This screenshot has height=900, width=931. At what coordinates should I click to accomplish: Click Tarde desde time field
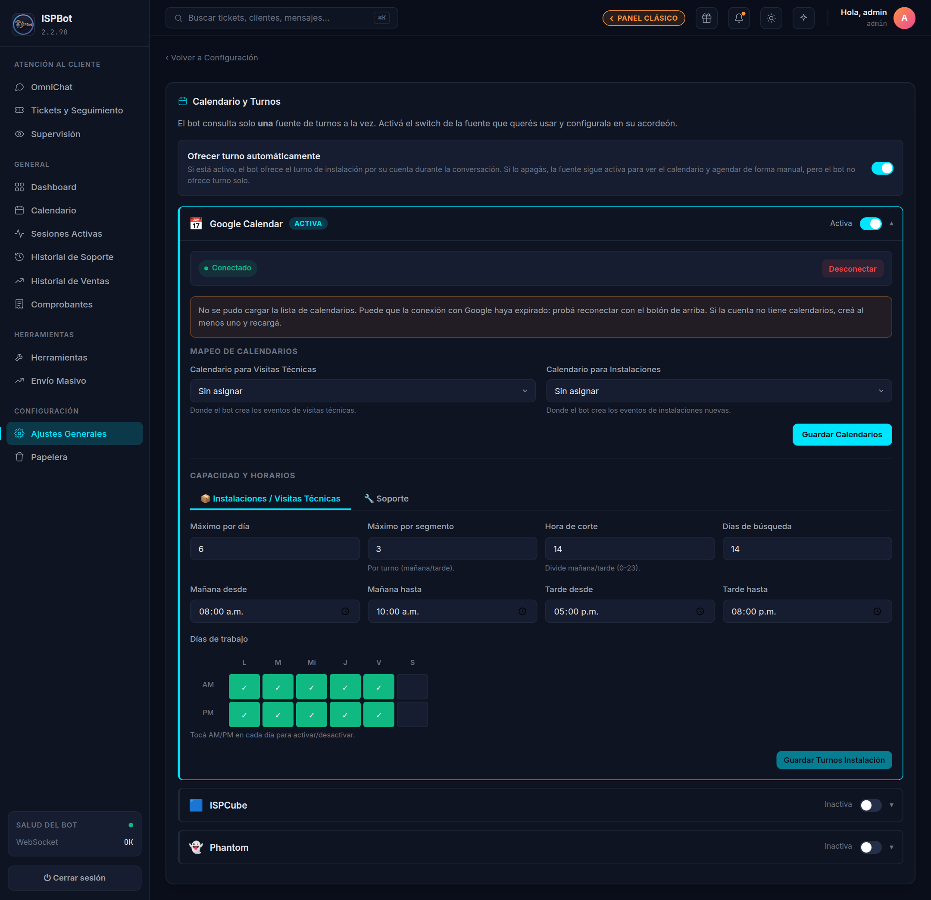click(630, 611)
